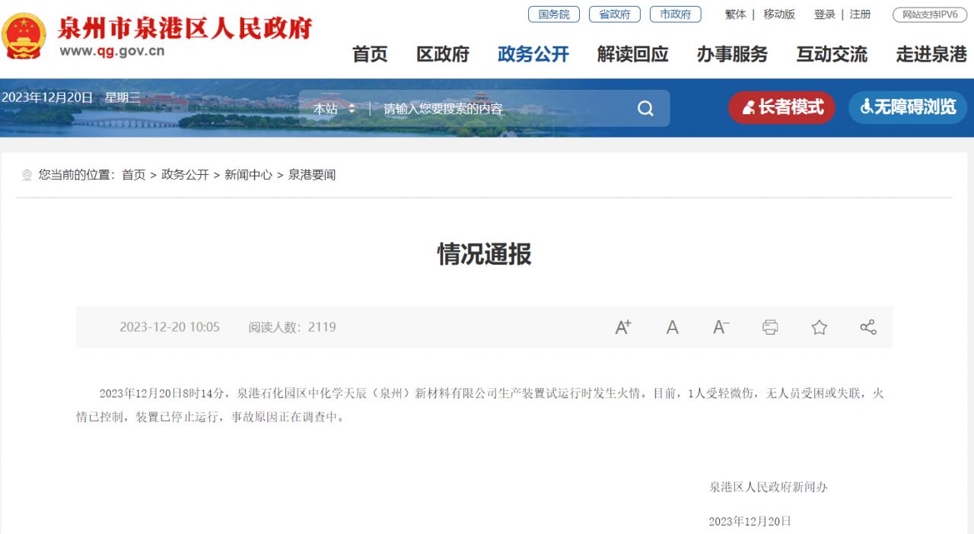Turn on 无障碍浏览 accessibility browsing

tap(908, 107)
